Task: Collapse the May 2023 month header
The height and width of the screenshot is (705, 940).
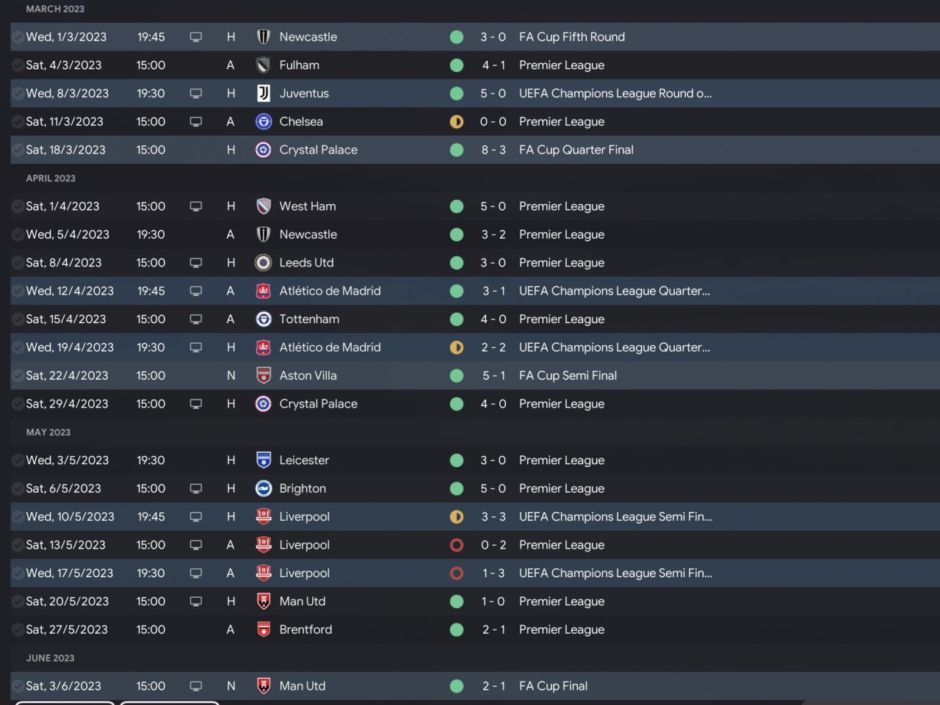Action: click(48, 433)
